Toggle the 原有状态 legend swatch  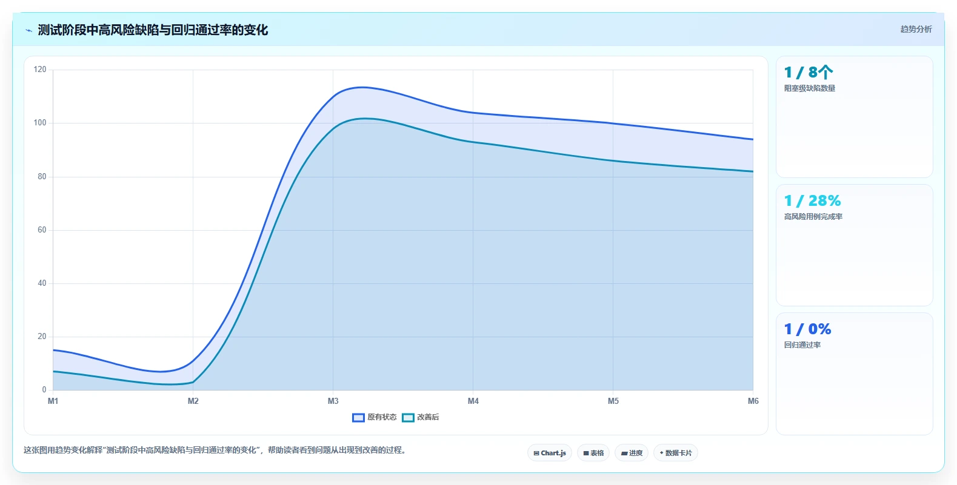coord(358,417)
